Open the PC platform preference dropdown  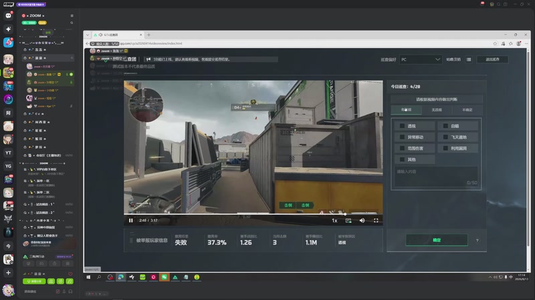[421, 59]
